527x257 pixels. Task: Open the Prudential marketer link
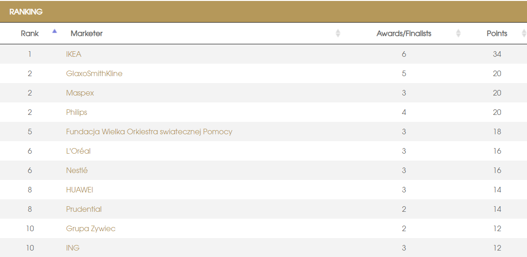point(84,209)
